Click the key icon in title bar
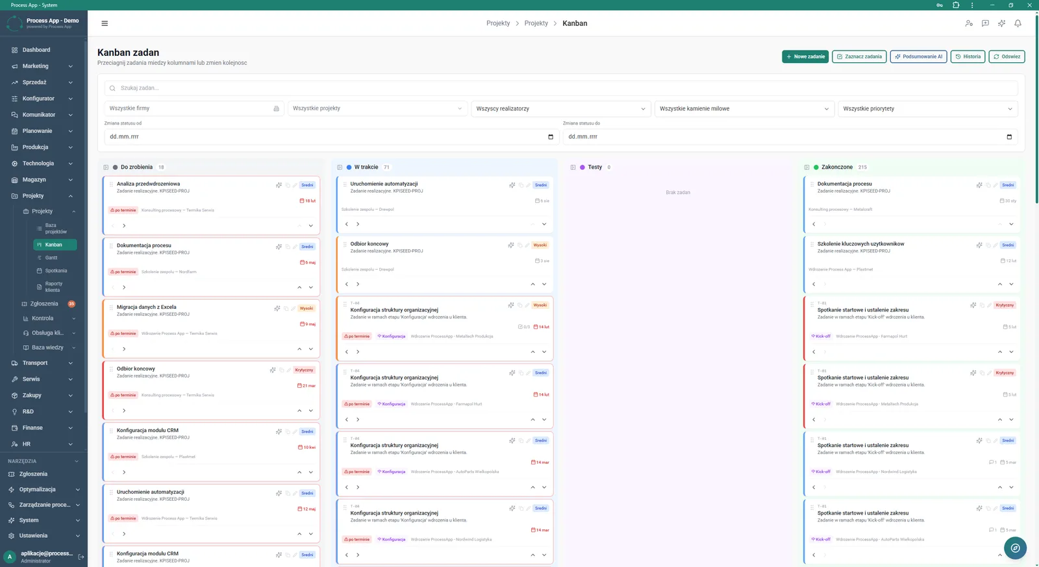This screenshot has width=1039, height=567. pos(940,5)
